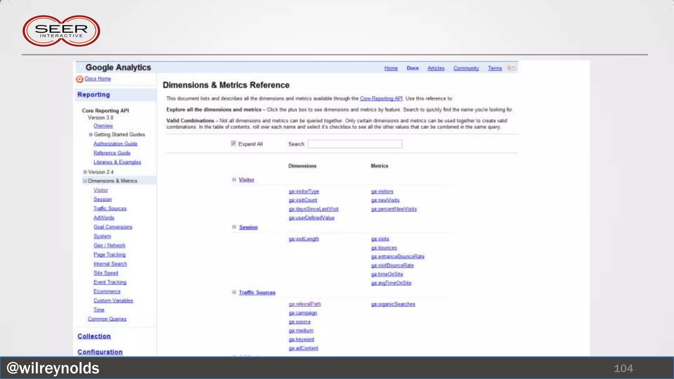
Task: Open the Core Reporting API link
Action: [381, 99]
